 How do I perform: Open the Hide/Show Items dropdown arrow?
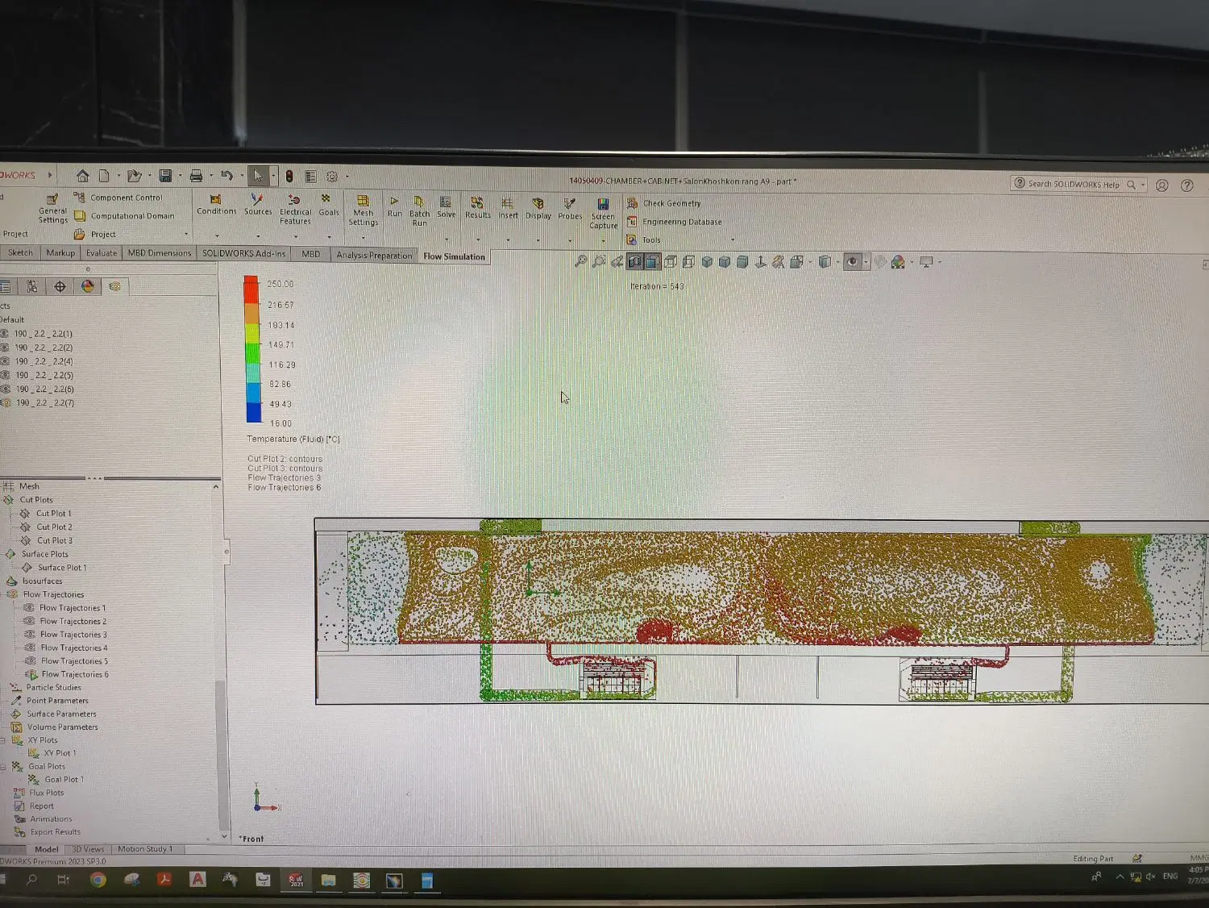[x=866, y=262]
